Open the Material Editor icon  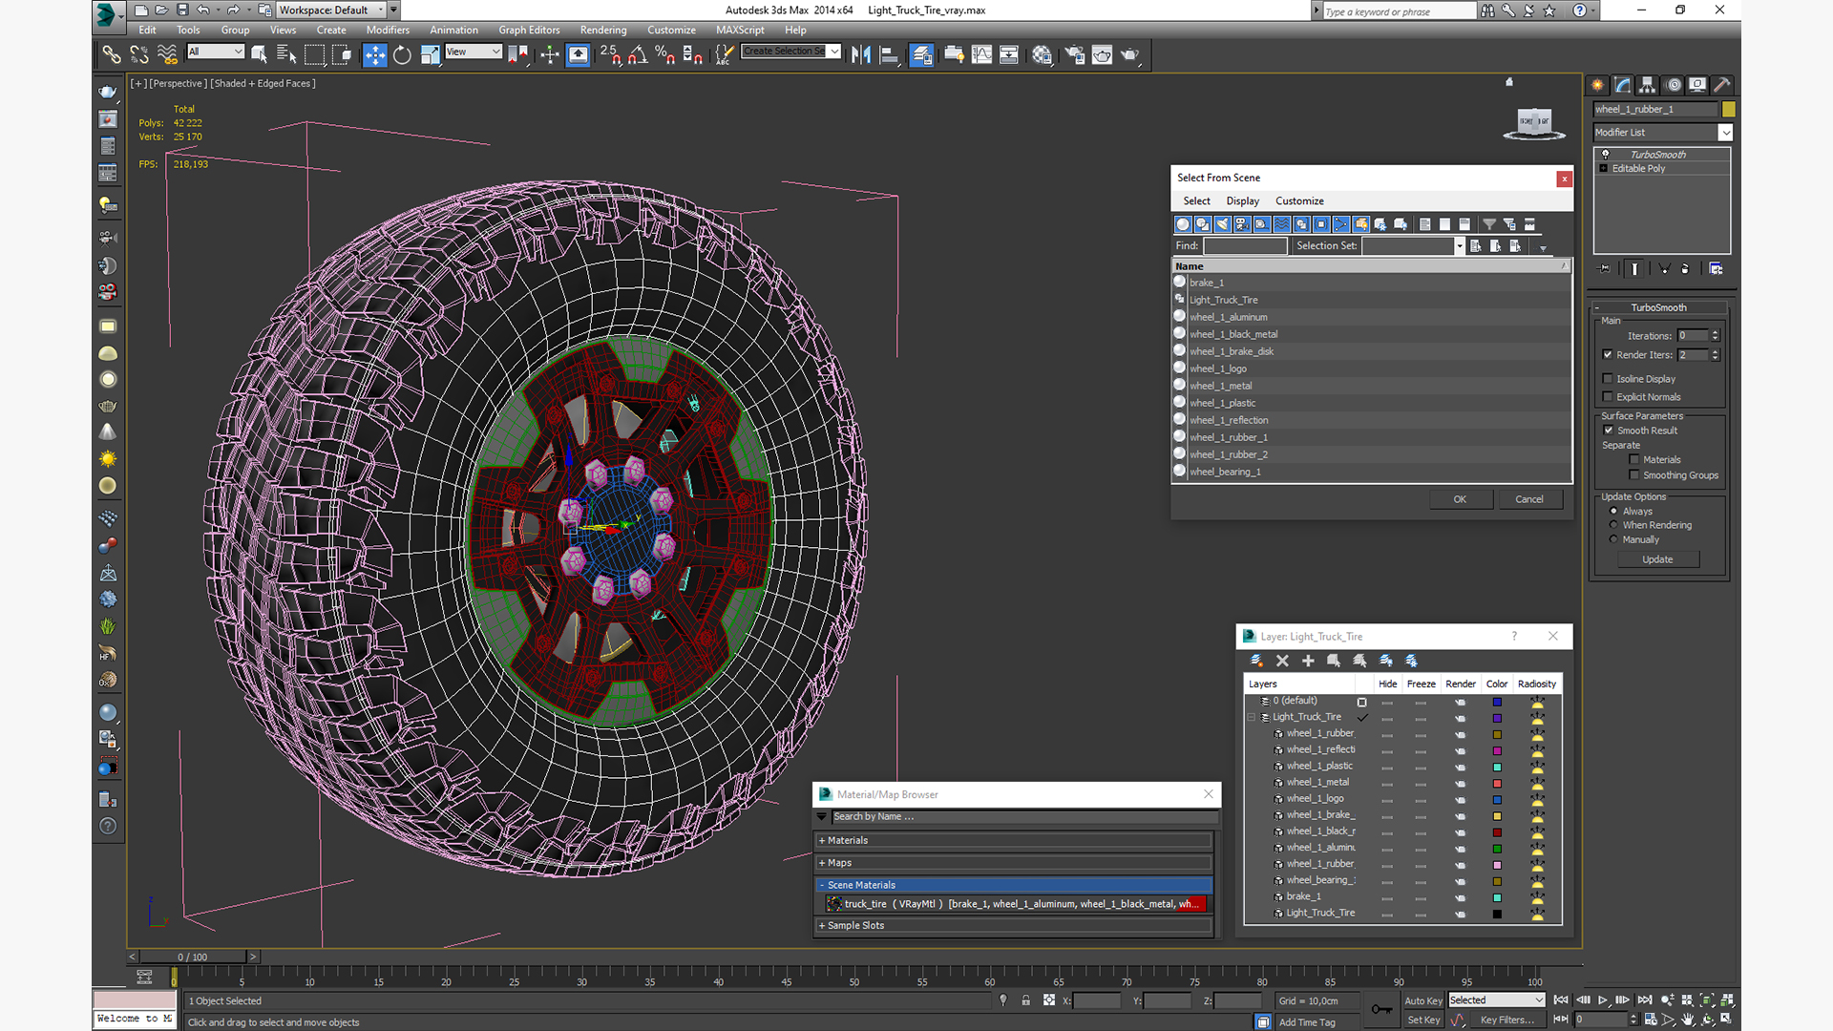coord(1042,55)
